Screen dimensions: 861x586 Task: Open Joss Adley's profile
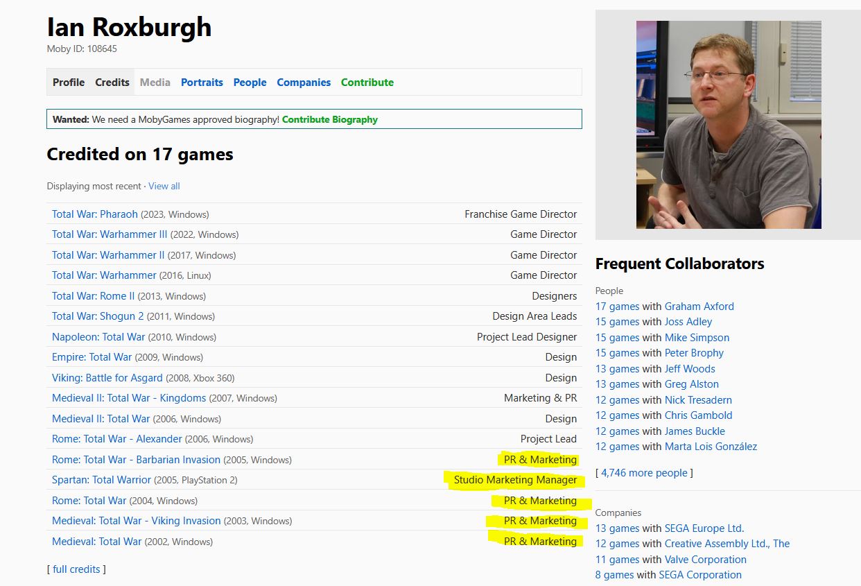coord(688,322)
